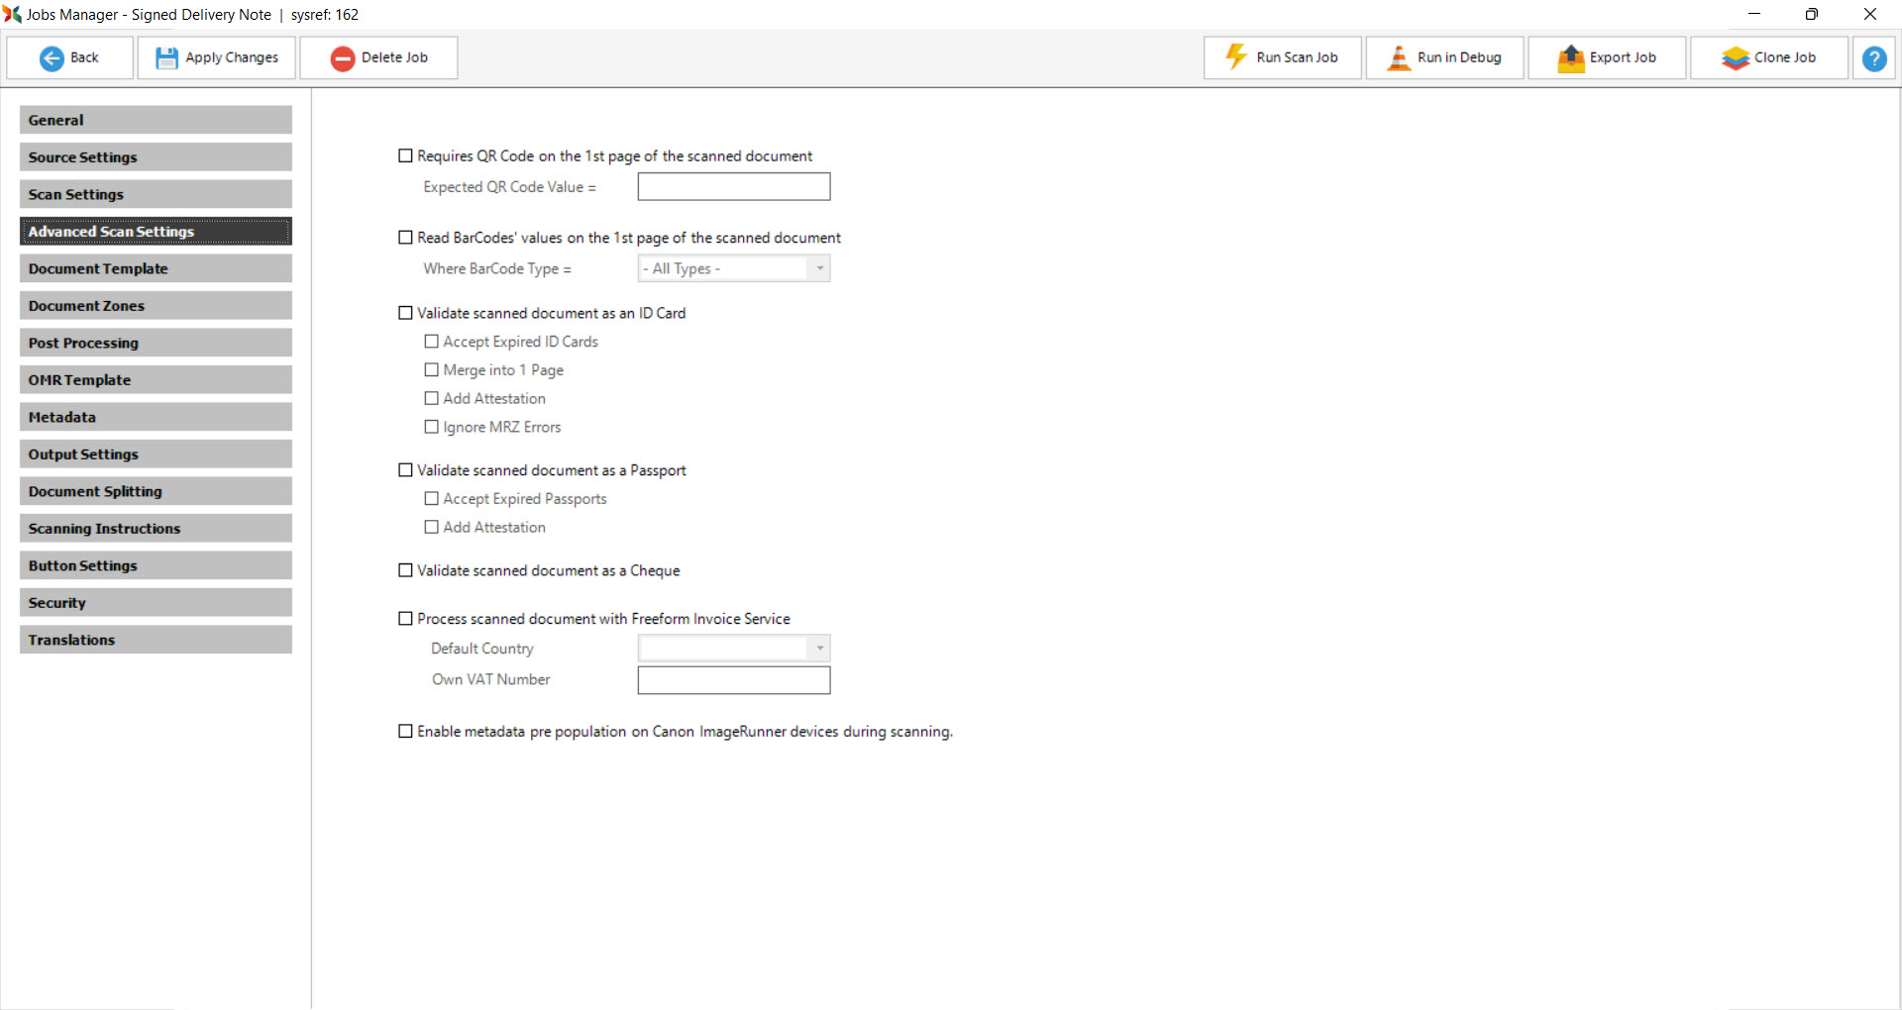Click the blue Back arrow icon
This screenshot has height=1010, width=1902.
(52, 58)
